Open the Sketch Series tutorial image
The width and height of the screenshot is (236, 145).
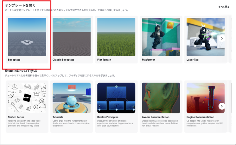point(27,98)
